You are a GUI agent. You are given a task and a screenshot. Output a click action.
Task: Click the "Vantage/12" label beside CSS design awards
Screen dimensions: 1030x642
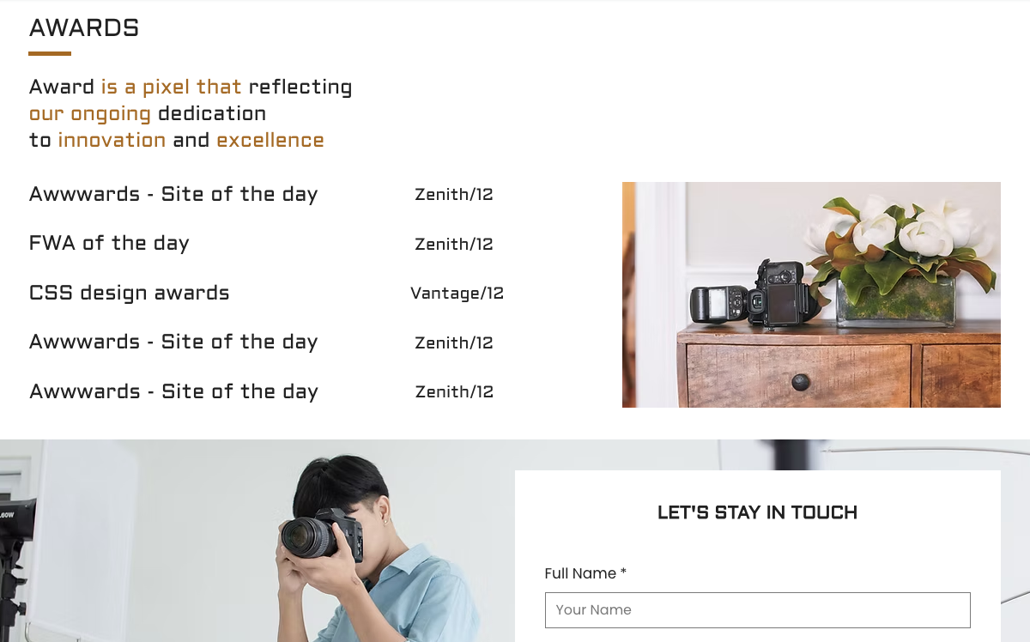pos(457,293)
